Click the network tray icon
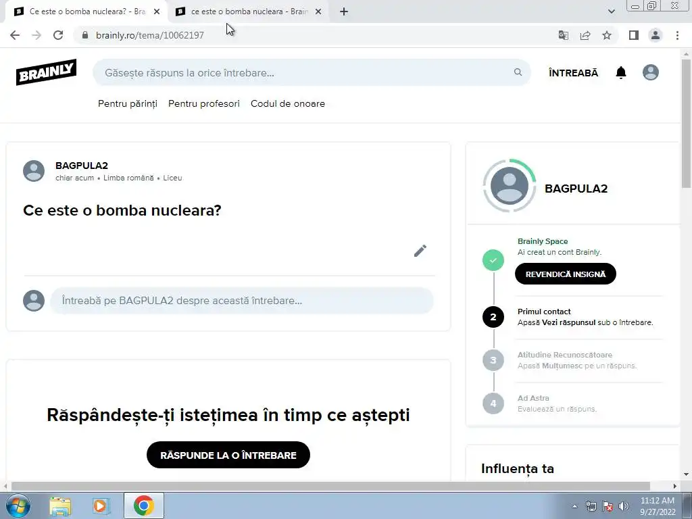Viewport: 692px width, 519px height. pos(591,506)
